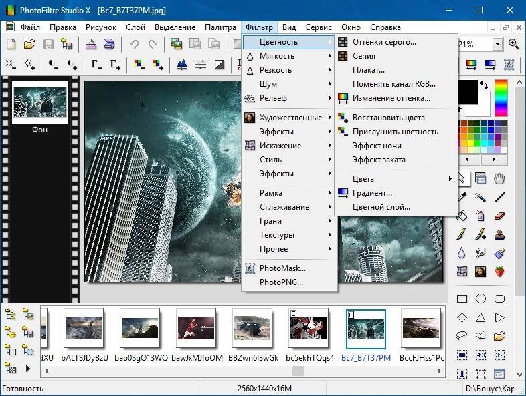Expand the Искажение submenu
Screen dimensions: 526x396
289,146
